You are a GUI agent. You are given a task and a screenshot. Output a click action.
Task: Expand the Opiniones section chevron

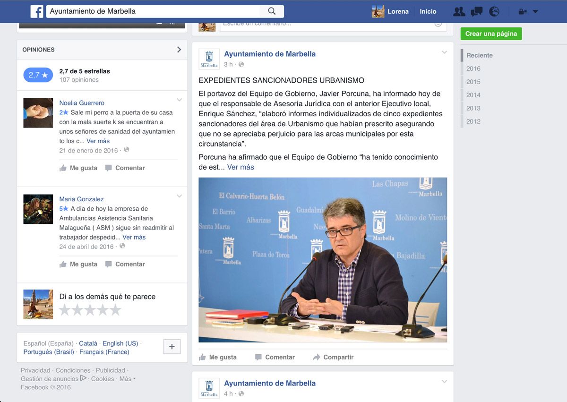click(x=179, y=50)
